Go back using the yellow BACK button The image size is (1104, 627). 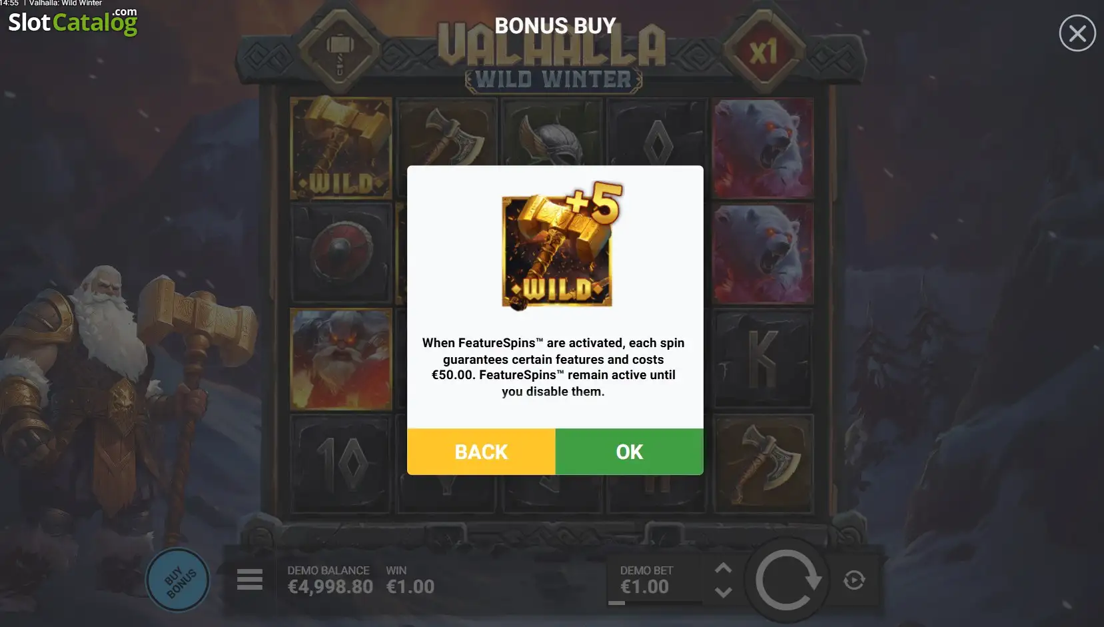[x=481, y=452]
